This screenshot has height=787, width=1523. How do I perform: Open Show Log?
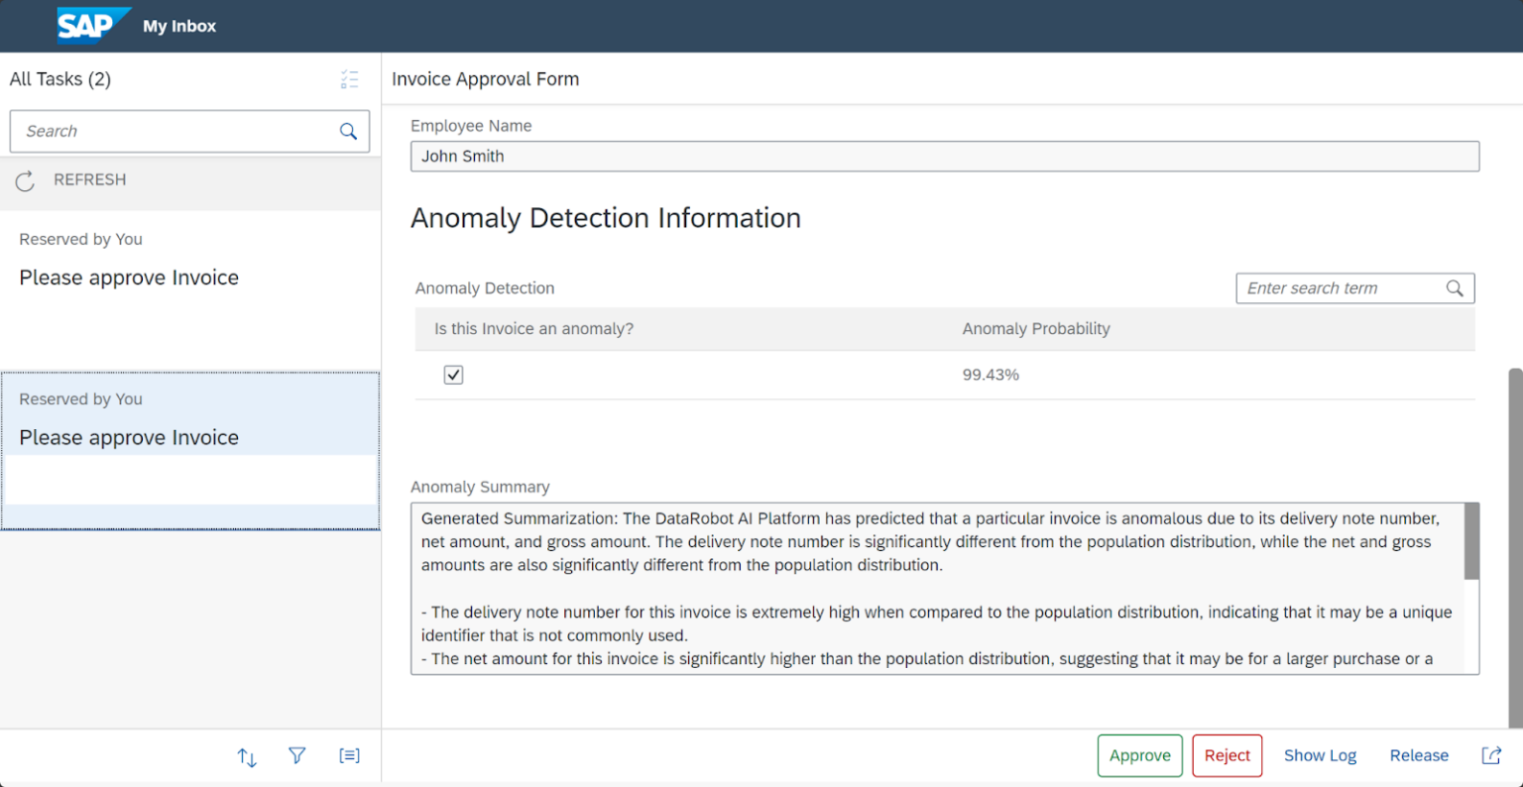[1320, 754]
